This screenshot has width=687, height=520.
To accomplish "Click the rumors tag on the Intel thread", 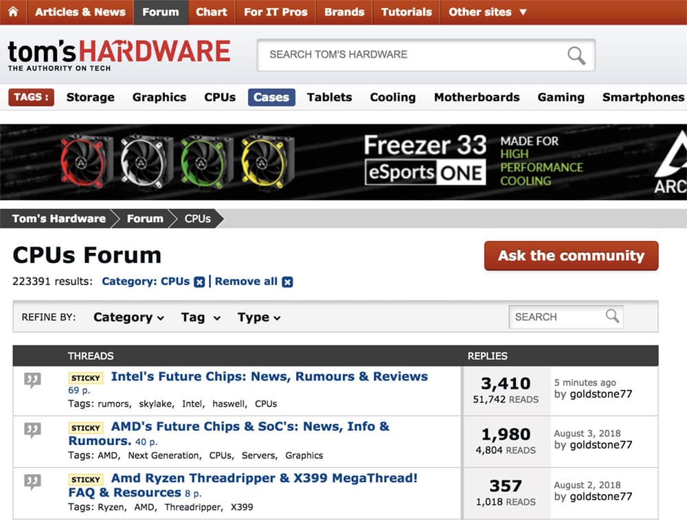I will point(113,404).
